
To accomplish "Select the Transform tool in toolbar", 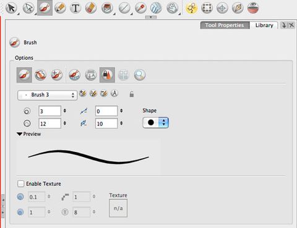I will click(x=207, y=8).
